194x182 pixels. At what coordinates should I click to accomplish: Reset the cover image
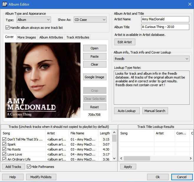tap(95, 107)
